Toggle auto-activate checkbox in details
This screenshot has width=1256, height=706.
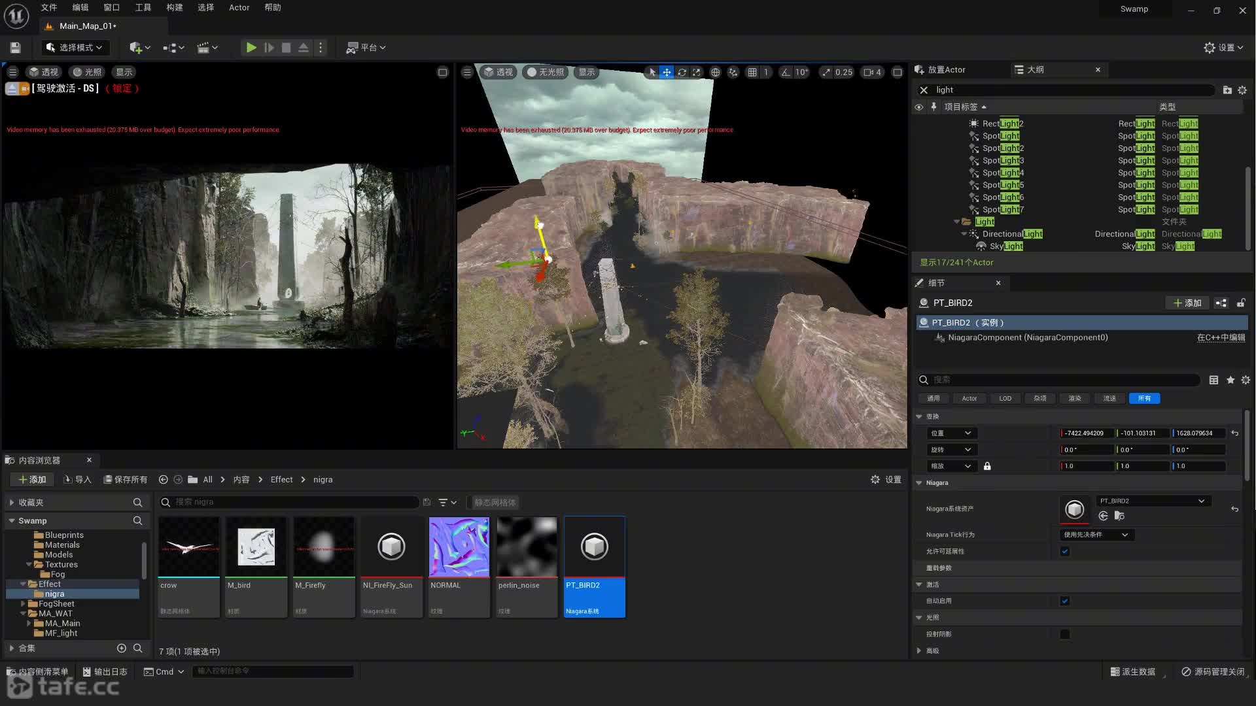coord(1064,601)
